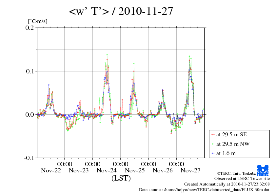Click the ©TERC, Univ. Tsukuba credit
The image size is (276, 195).
[x=236, y=173]
